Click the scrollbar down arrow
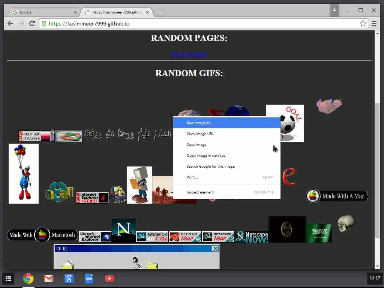 click(377, 266)
